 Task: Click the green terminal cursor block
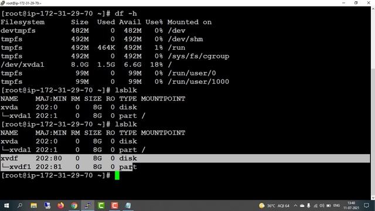click(x=117, y=175)
